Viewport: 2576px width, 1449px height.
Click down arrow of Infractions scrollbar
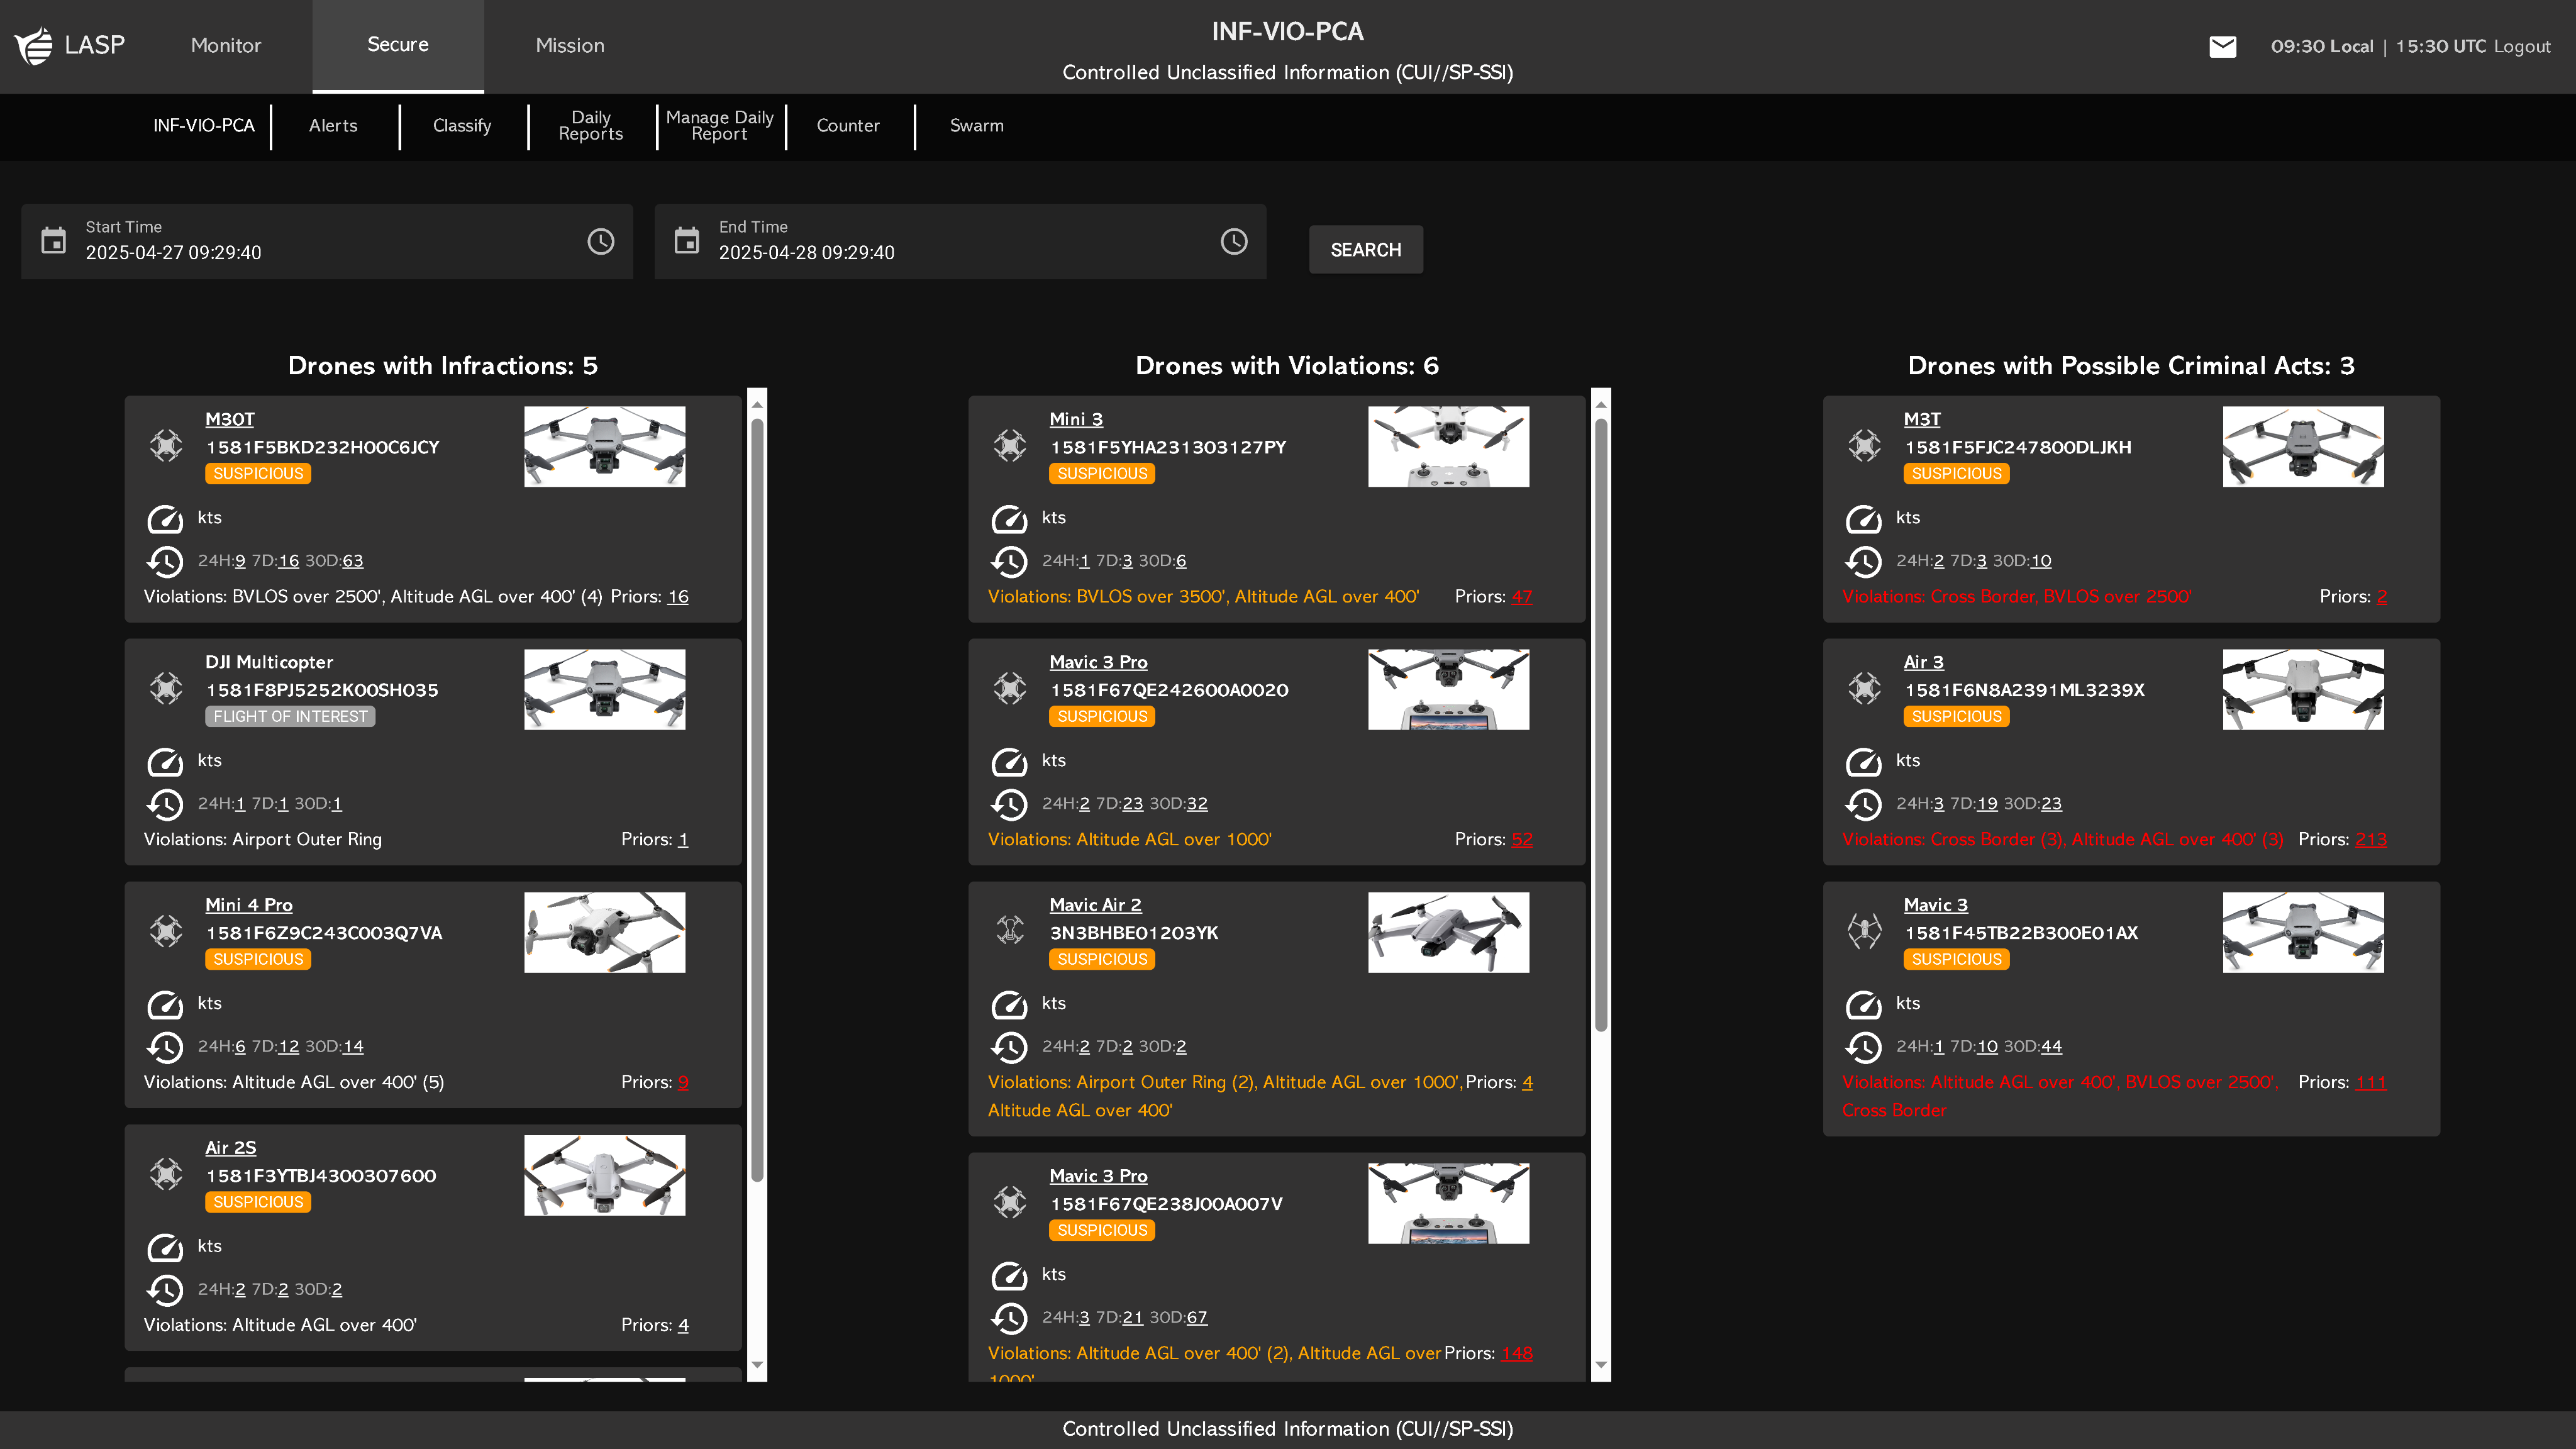tap(757, 1365)
